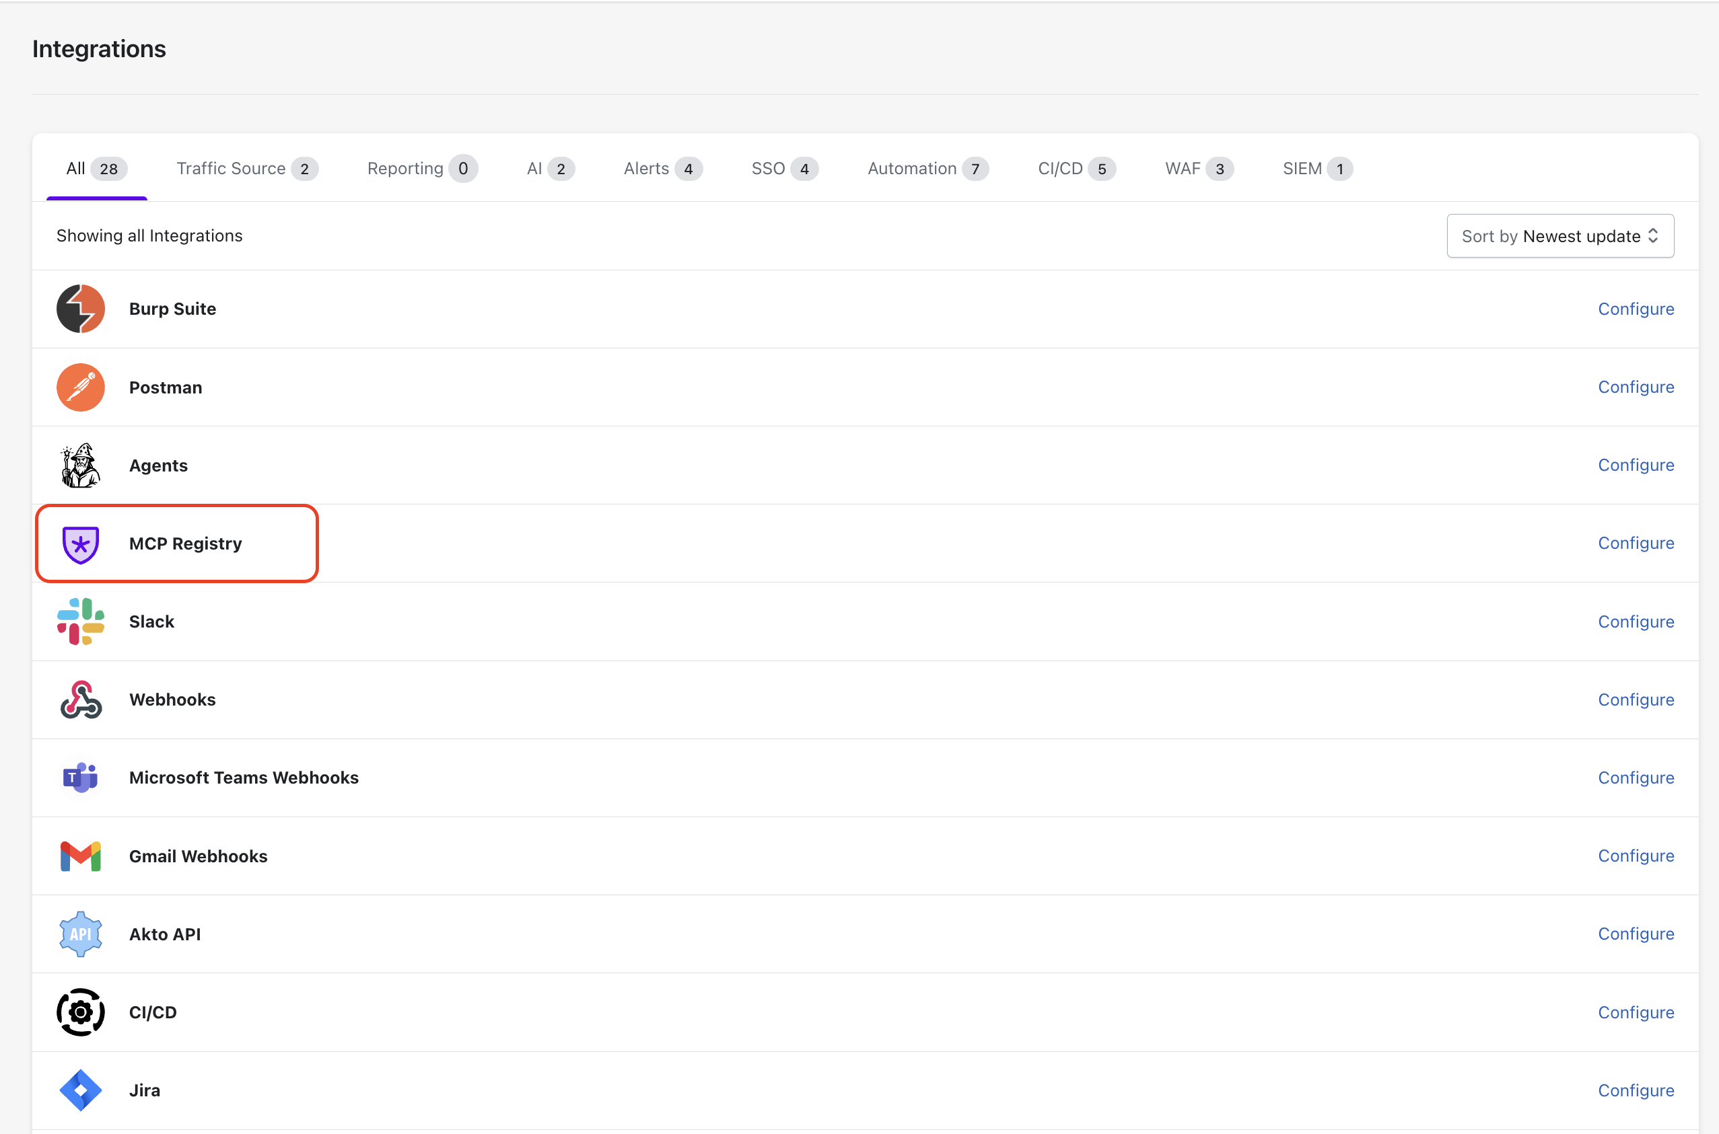This screenshot has width=1719, height=1134.
Task: Click the Webhooks icon
Action: click(80, 700)
